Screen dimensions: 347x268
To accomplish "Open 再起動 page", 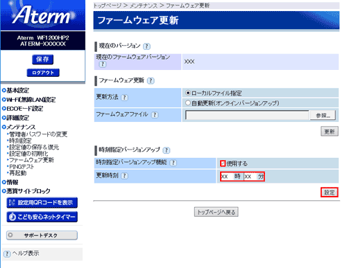I will 17,172.
